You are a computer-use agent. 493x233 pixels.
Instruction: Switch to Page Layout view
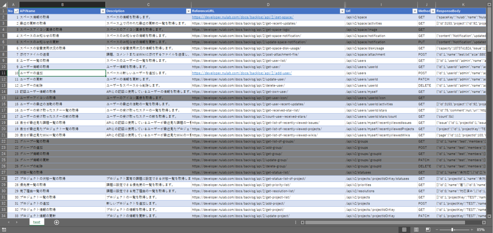point(416,229)
